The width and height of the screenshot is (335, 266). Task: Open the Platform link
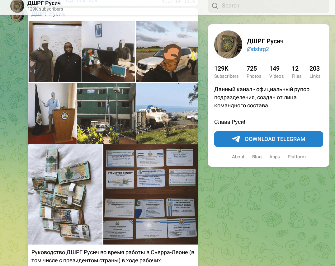(296, 157)
